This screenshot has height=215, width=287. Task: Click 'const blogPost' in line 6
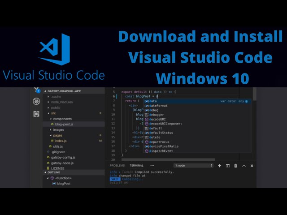pyautogui.click(x=138, y=96)
